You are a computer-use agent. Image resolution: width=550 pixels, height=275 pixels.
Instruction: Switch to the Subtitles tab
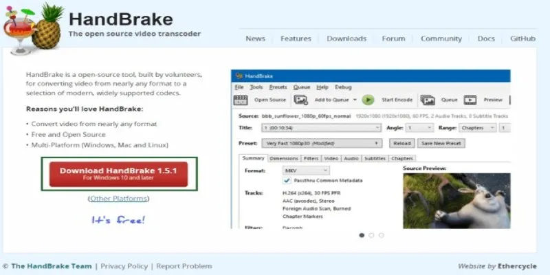(x=375, y=159)
